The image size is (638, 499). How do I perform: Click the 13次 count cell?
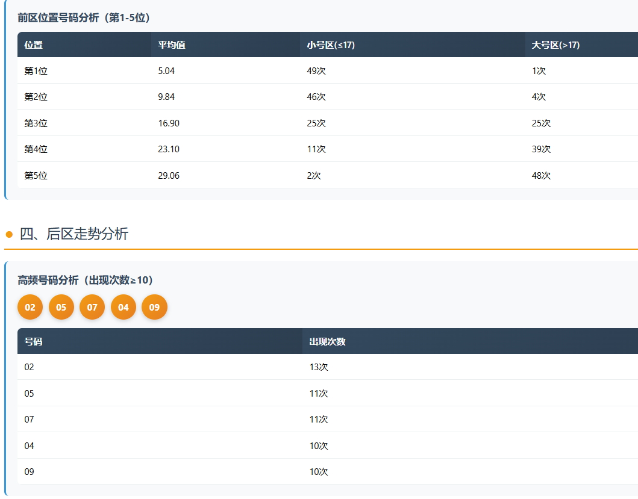pos(319,367)
